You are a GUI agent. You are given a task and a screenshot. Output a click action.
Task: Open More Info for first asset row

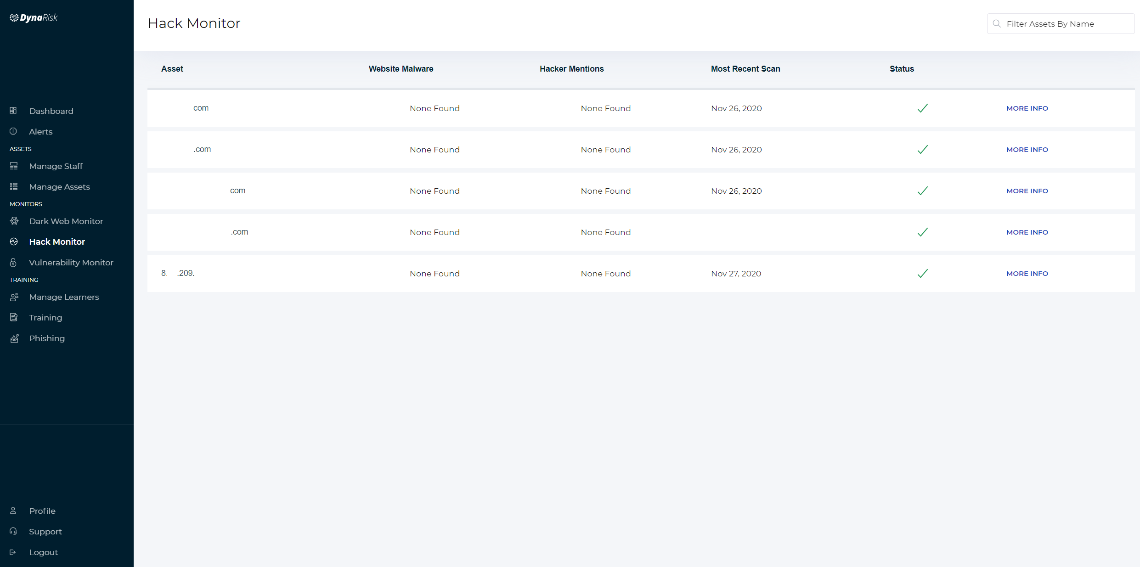[x=1027, y=108]
